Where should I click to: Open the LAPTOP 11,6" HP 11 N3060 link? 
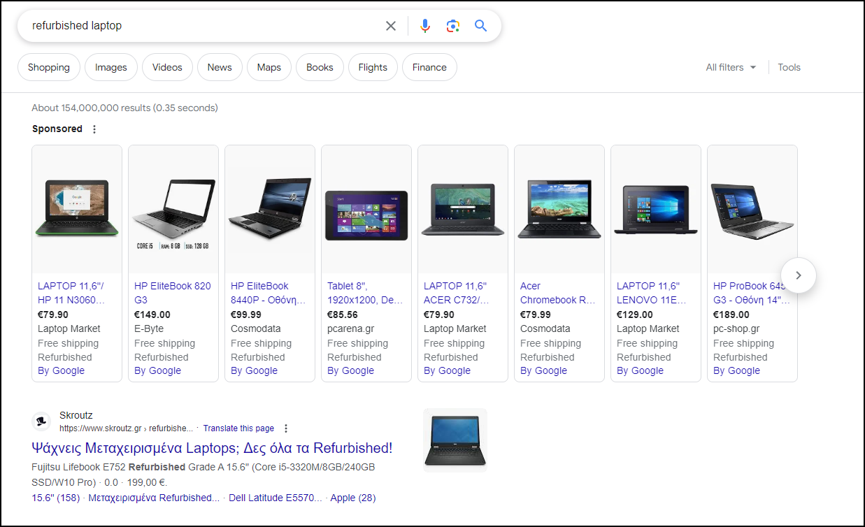click(71, 293)
